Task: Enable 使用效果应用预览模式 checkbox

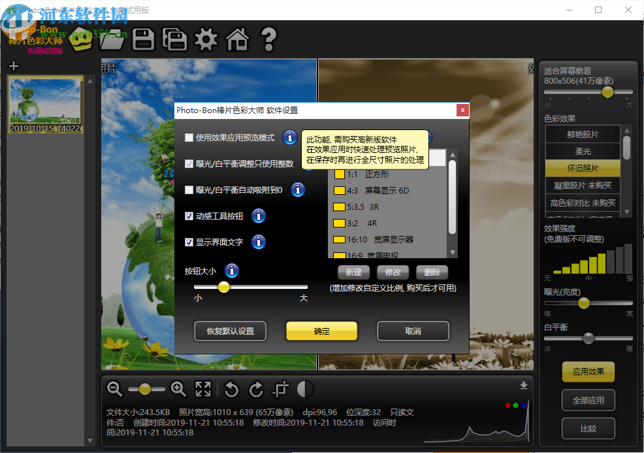Action: click(x=189, y=137)
